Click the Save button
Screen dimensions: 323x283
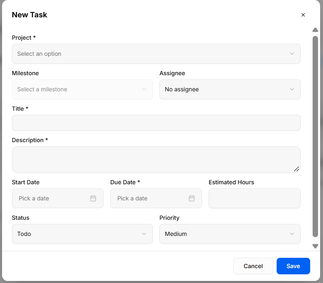(293, 266)
